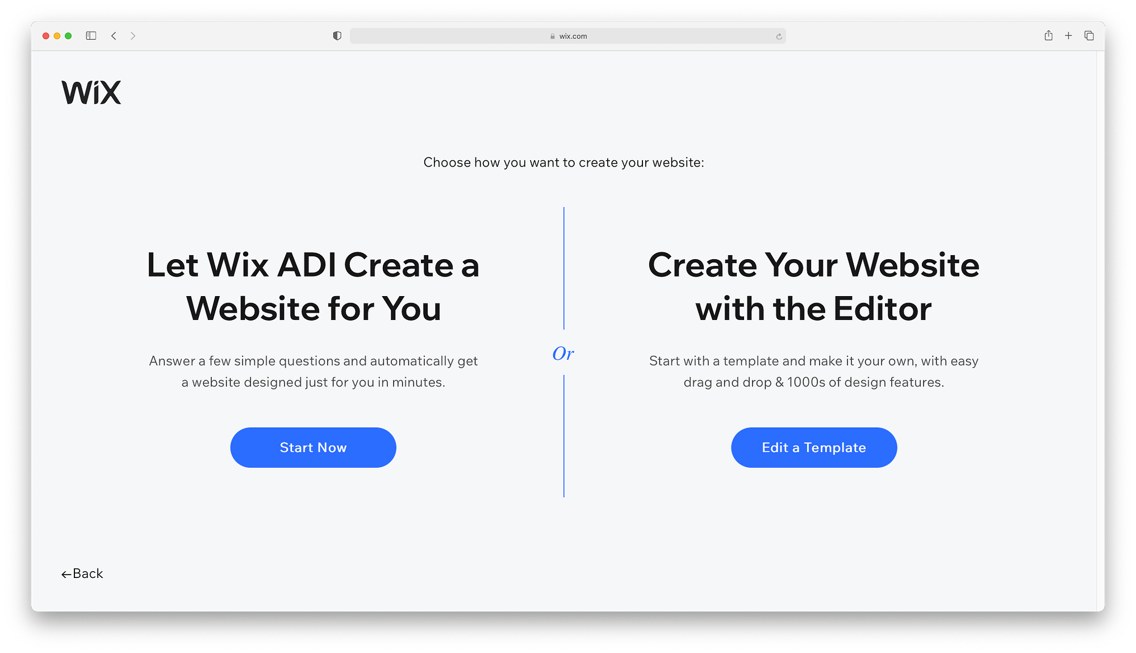Click the Wix logo in top left

click(90, 92)
